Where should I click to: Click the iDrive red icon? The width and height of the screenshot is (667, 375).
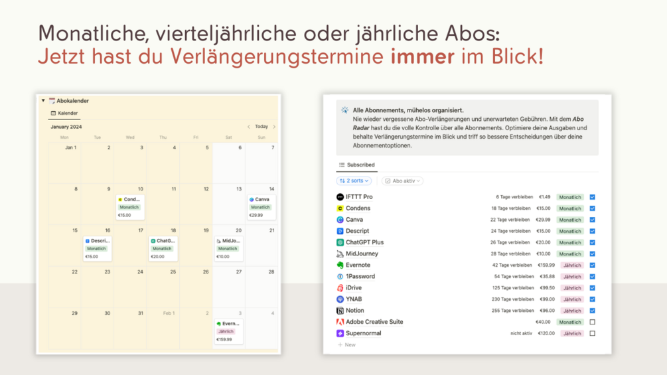(x=340, y=288)
